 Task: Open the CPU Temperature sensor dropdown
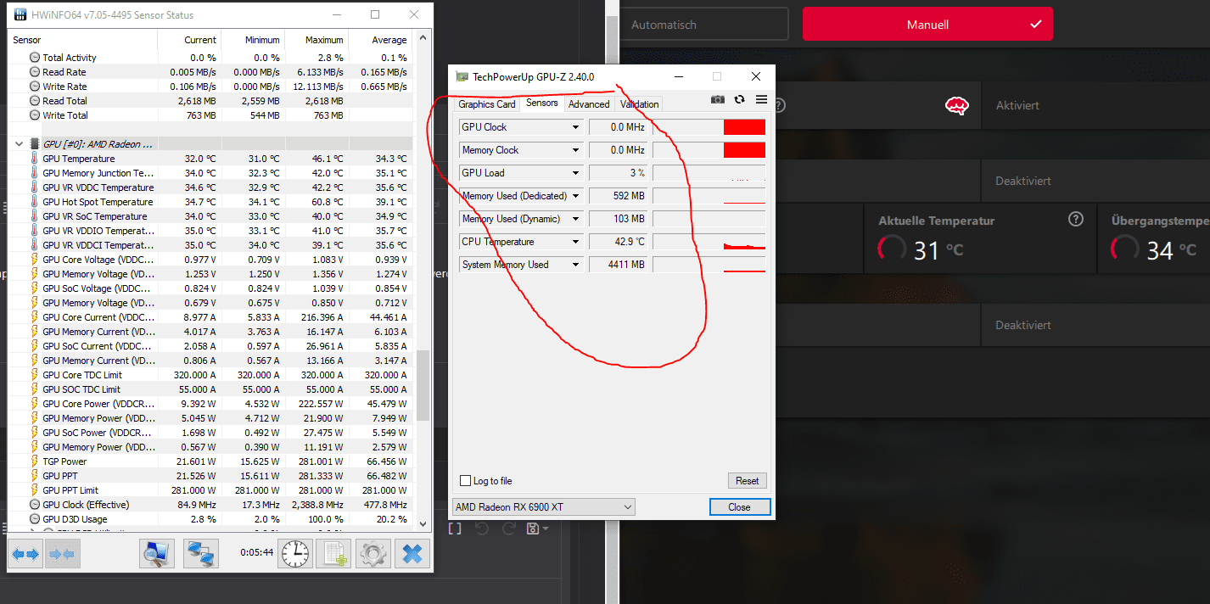575,242
